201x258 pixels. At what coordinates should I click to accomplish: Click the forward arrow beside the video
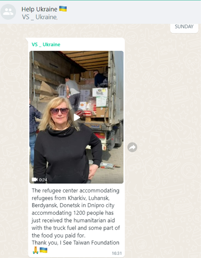coord(132,147)
